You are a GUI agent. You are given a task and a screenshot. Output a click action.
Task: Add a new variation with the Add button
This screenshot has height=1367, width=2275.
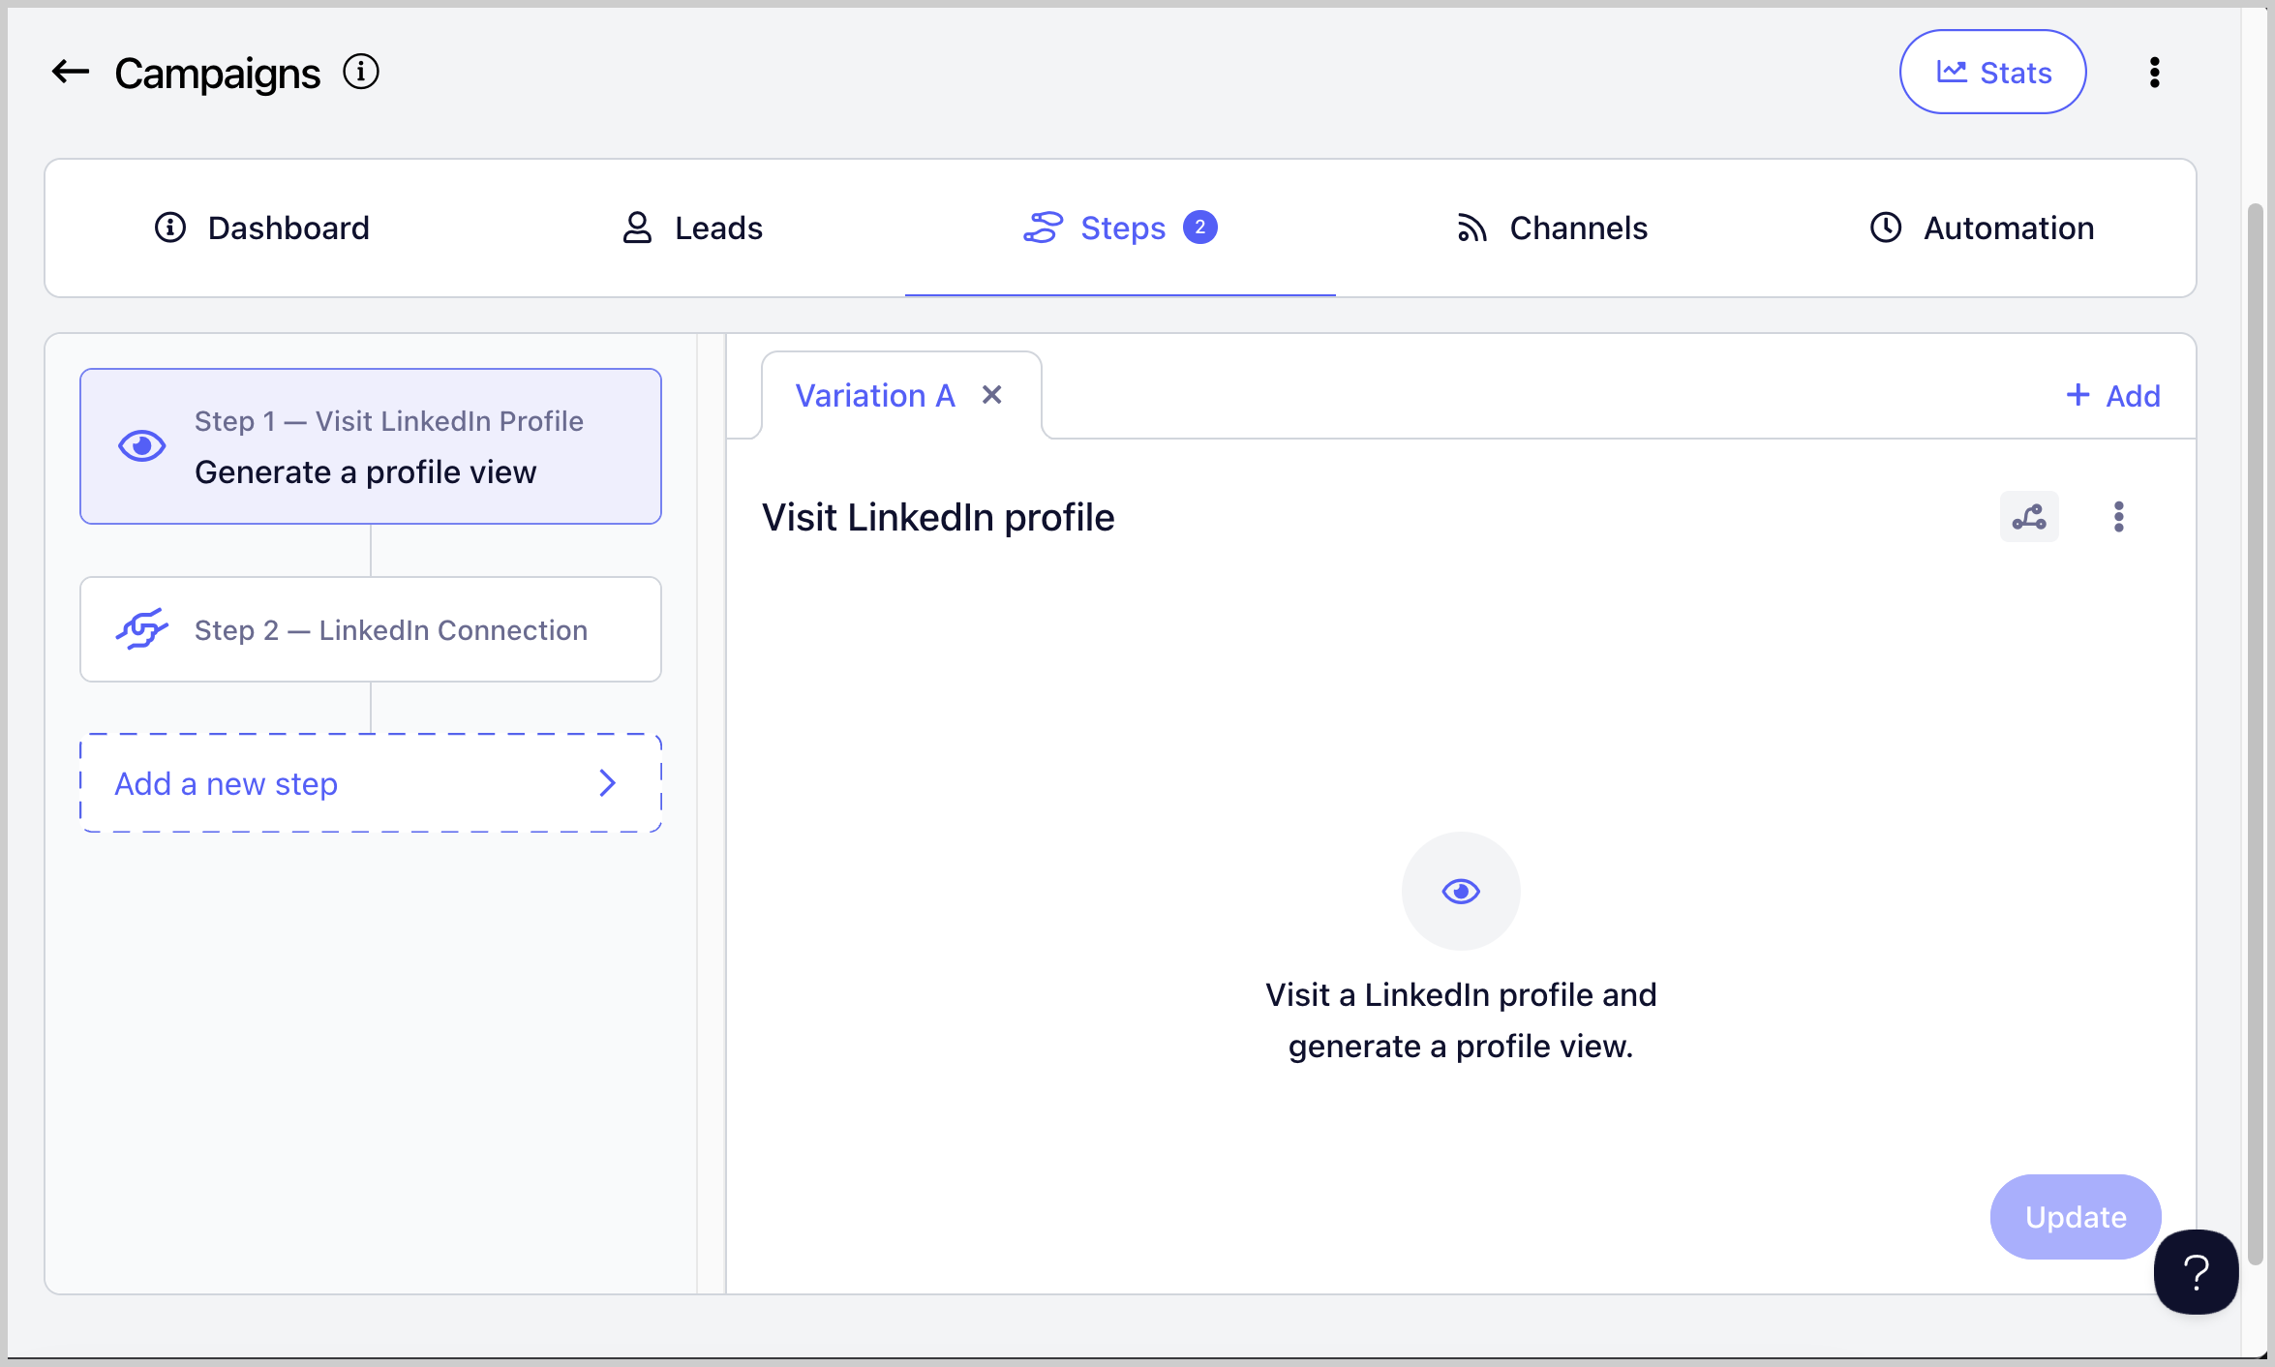pos(2112,396)
